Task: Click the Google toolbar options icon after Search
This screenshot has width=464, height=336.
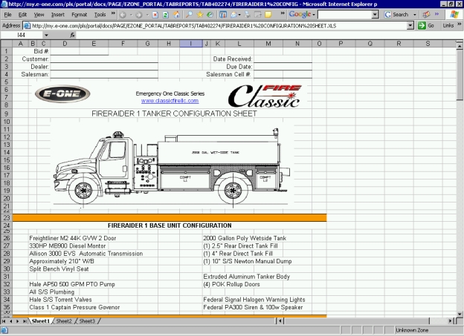Action: click(x=426, y=15)
